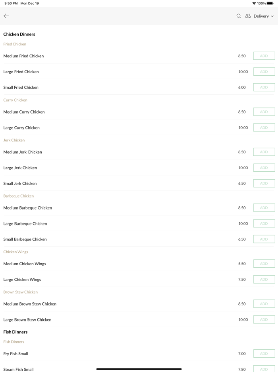Tap the Large Chicken Wings row

pos(22,280)
